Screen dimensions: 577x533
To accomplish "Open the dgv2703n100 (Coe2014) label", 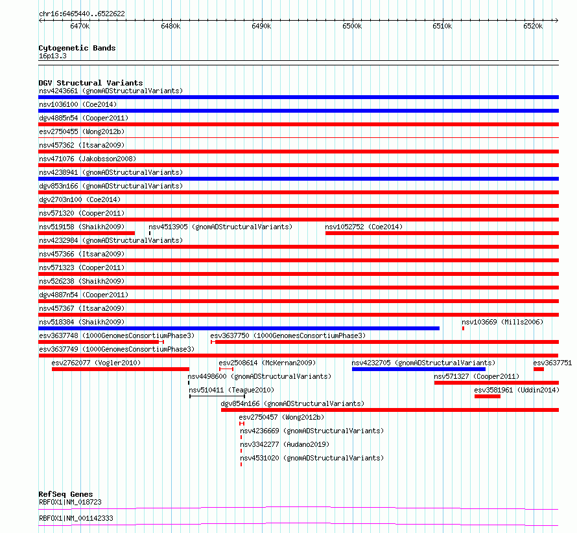I will click(x=80, y=199).
